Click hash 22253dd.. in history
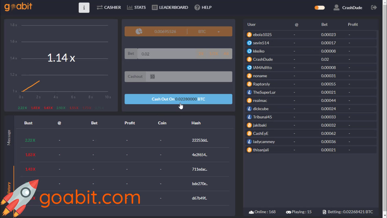Image resolution: width=387 pixels, height=218 pixels. point(200,140)
